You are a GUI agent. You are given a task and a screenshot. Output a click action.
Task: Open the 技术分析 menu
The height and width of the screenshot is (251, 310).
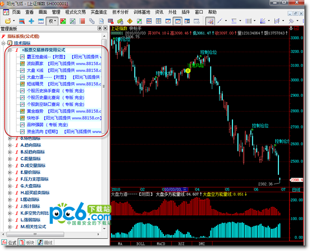click(120, 12)
